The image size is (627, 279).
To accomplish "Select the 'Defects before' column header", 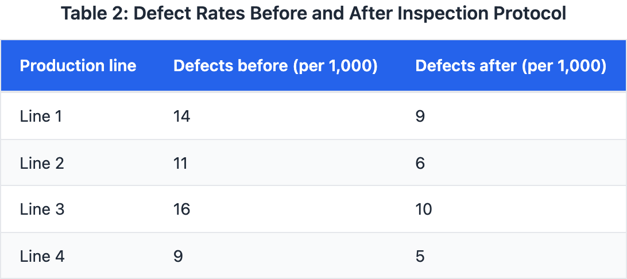I will tap(230, 66).
